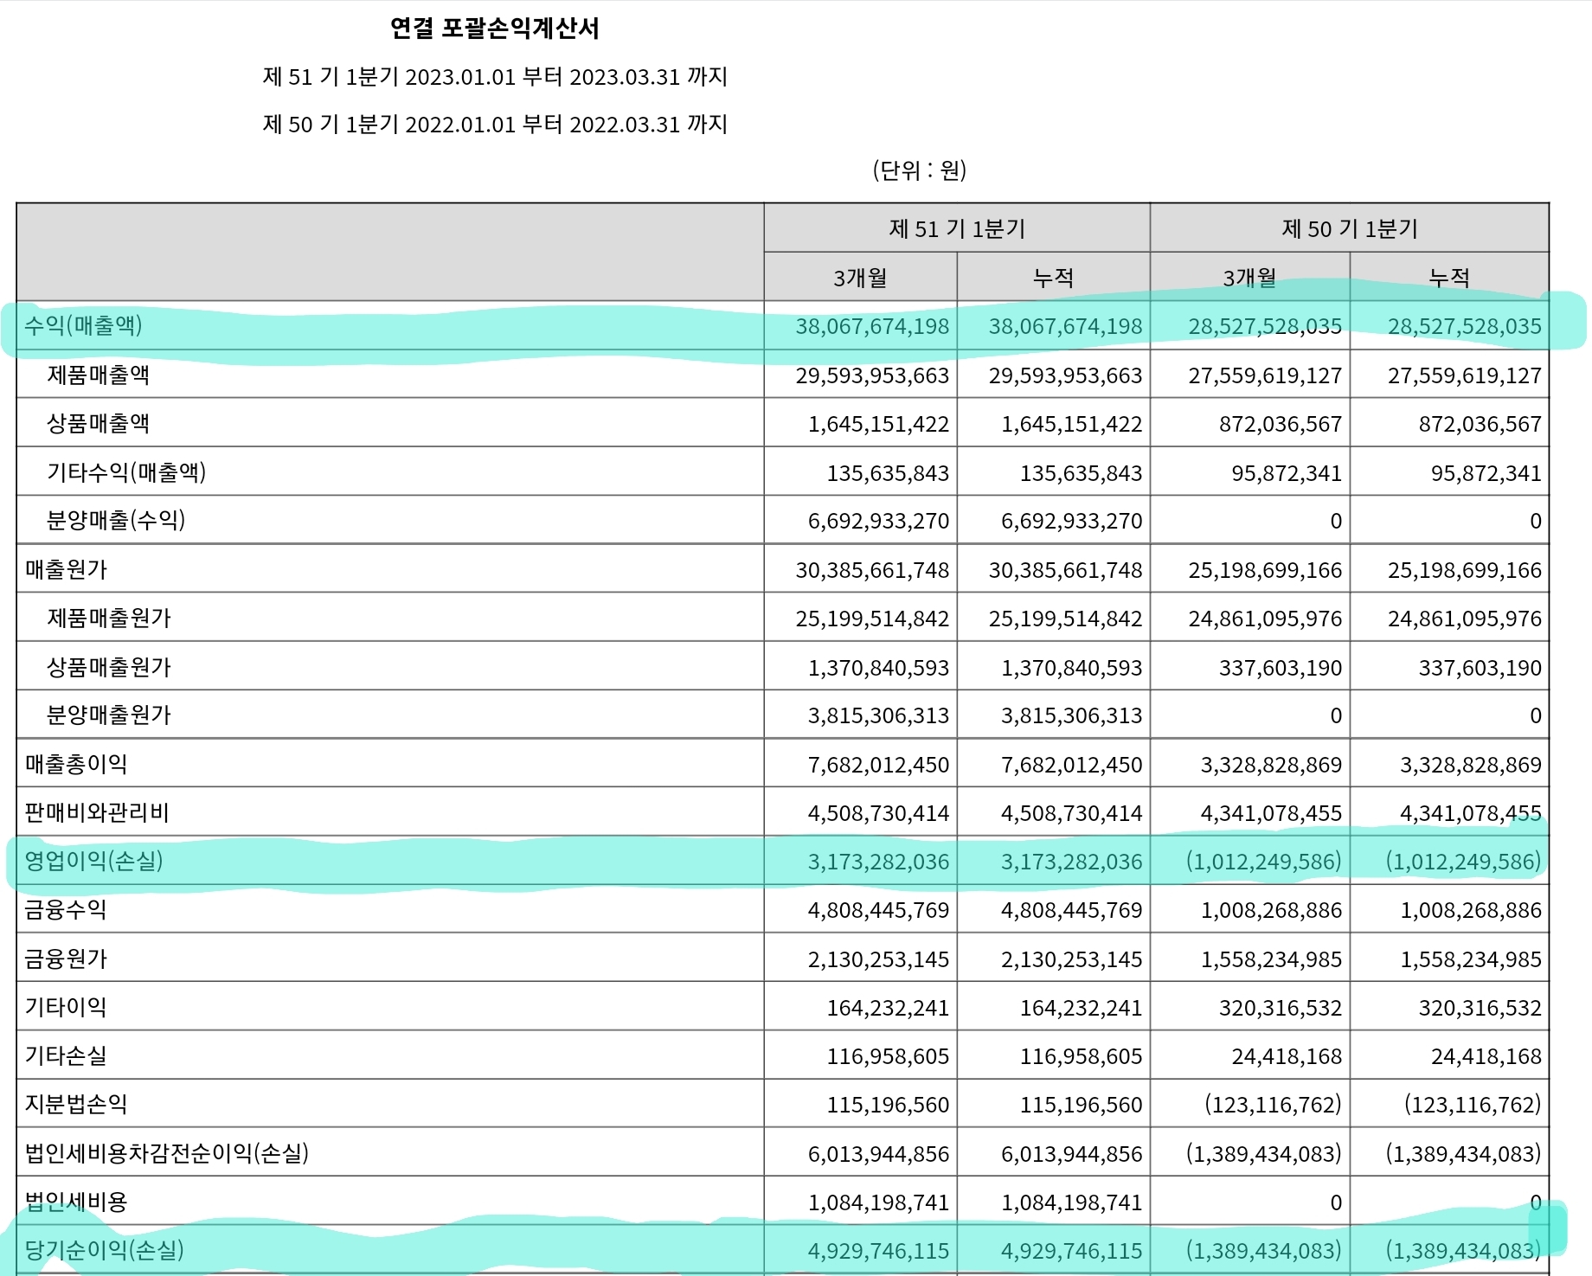Screen dimensions: 1592x1276
Task: Select 28,527,528,035 in 제 50 기 누적 column
Action: click(x=1465, y=326)
